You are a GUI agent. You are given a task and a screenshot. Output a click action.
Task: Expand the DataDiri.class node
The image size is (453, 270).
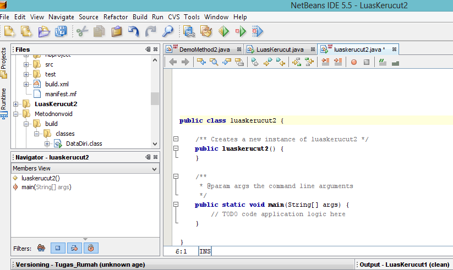point(47,144)
